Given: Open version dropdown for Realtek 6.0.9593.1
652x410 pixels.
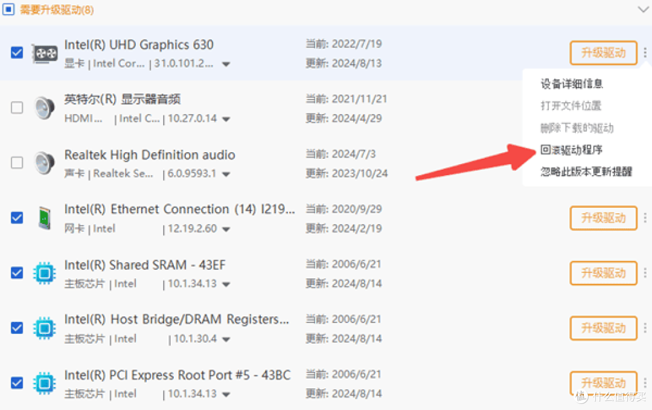Looking at the screenshot, I should coord(226,175).
